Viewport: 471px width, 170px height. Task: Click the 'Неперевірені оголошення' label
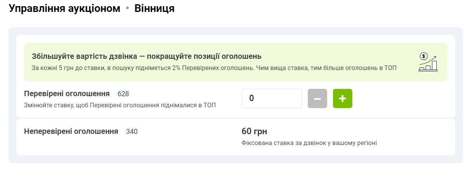tap(71, 132)
